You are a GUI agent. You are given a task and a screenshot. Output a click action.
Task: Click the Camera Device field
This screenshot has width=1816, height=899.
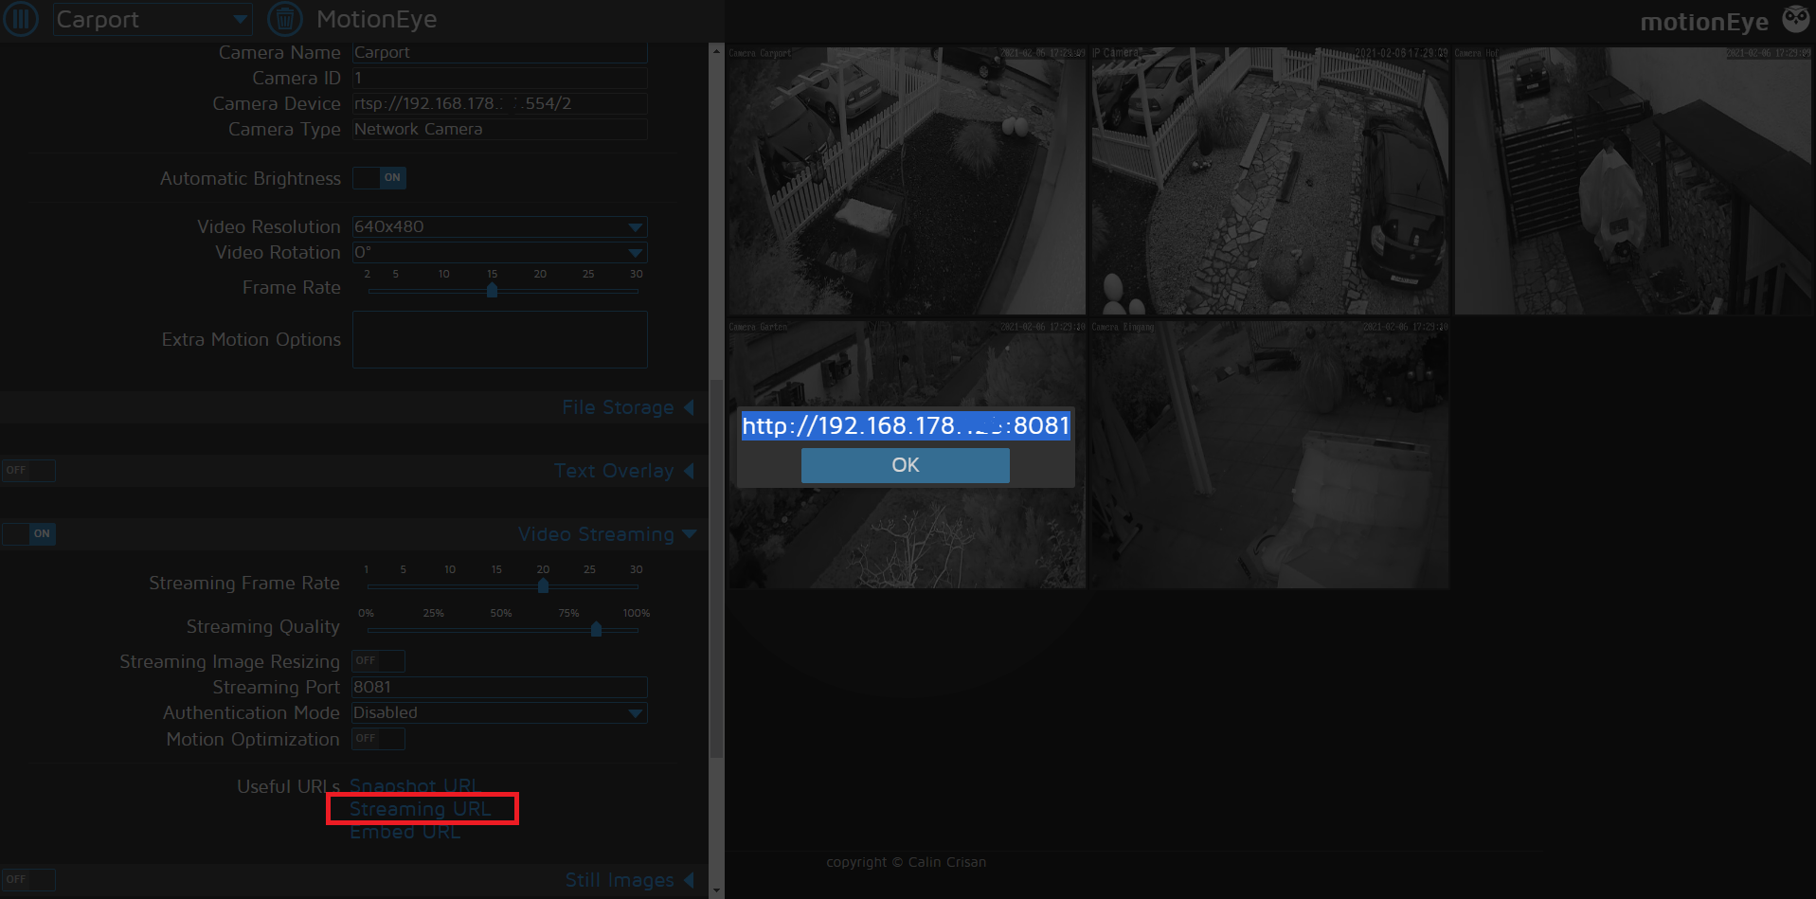[500, 104]
